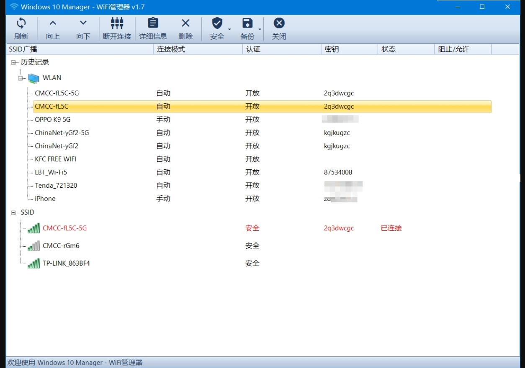Viewport: 525px width, 368px height.
Task: Click the 历史记录 label
Action: [x=35, y=62]
